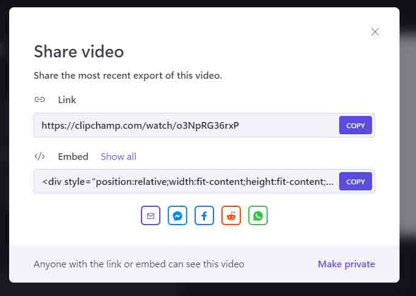Image resolution: width=416 pixels, height=296 pixels.
Task: Copy the clipchamp watch link
Action: tap(356, 125)
